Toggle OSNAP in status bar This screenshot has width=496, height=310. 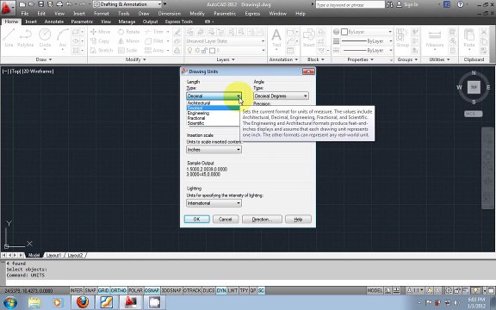[152, 290]
